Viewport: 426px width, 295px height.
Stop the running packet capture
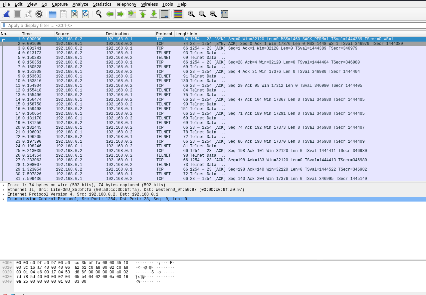point(17,14)
